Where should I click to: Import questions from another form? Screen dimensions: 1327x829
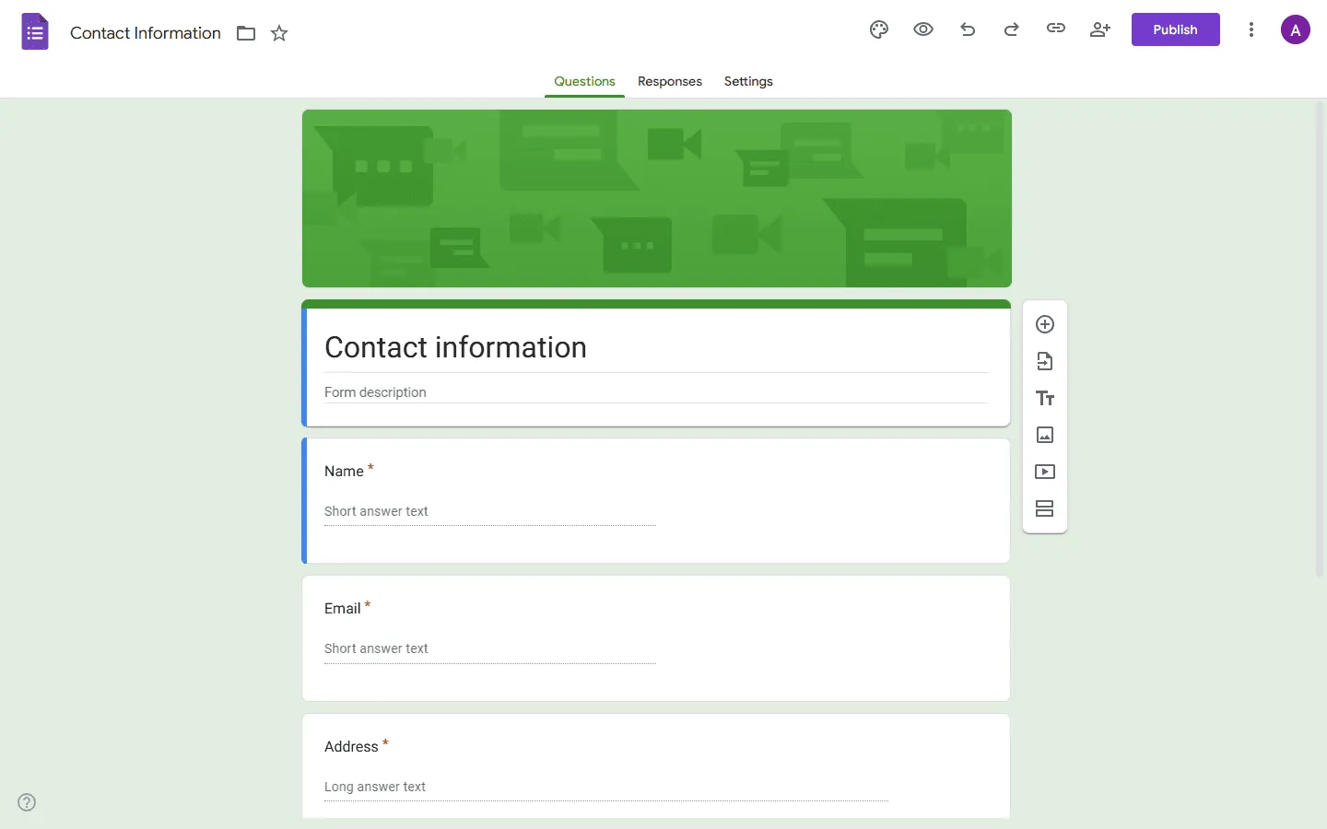point(1045,361)
